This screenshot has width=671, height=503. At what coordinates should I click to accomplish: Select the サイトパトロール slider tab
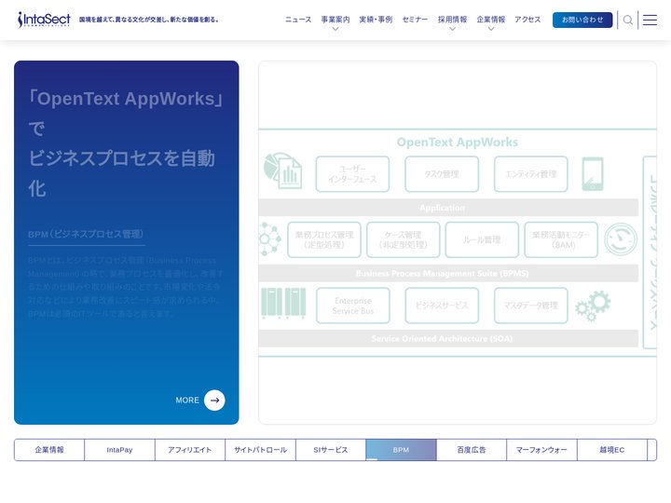260,450
